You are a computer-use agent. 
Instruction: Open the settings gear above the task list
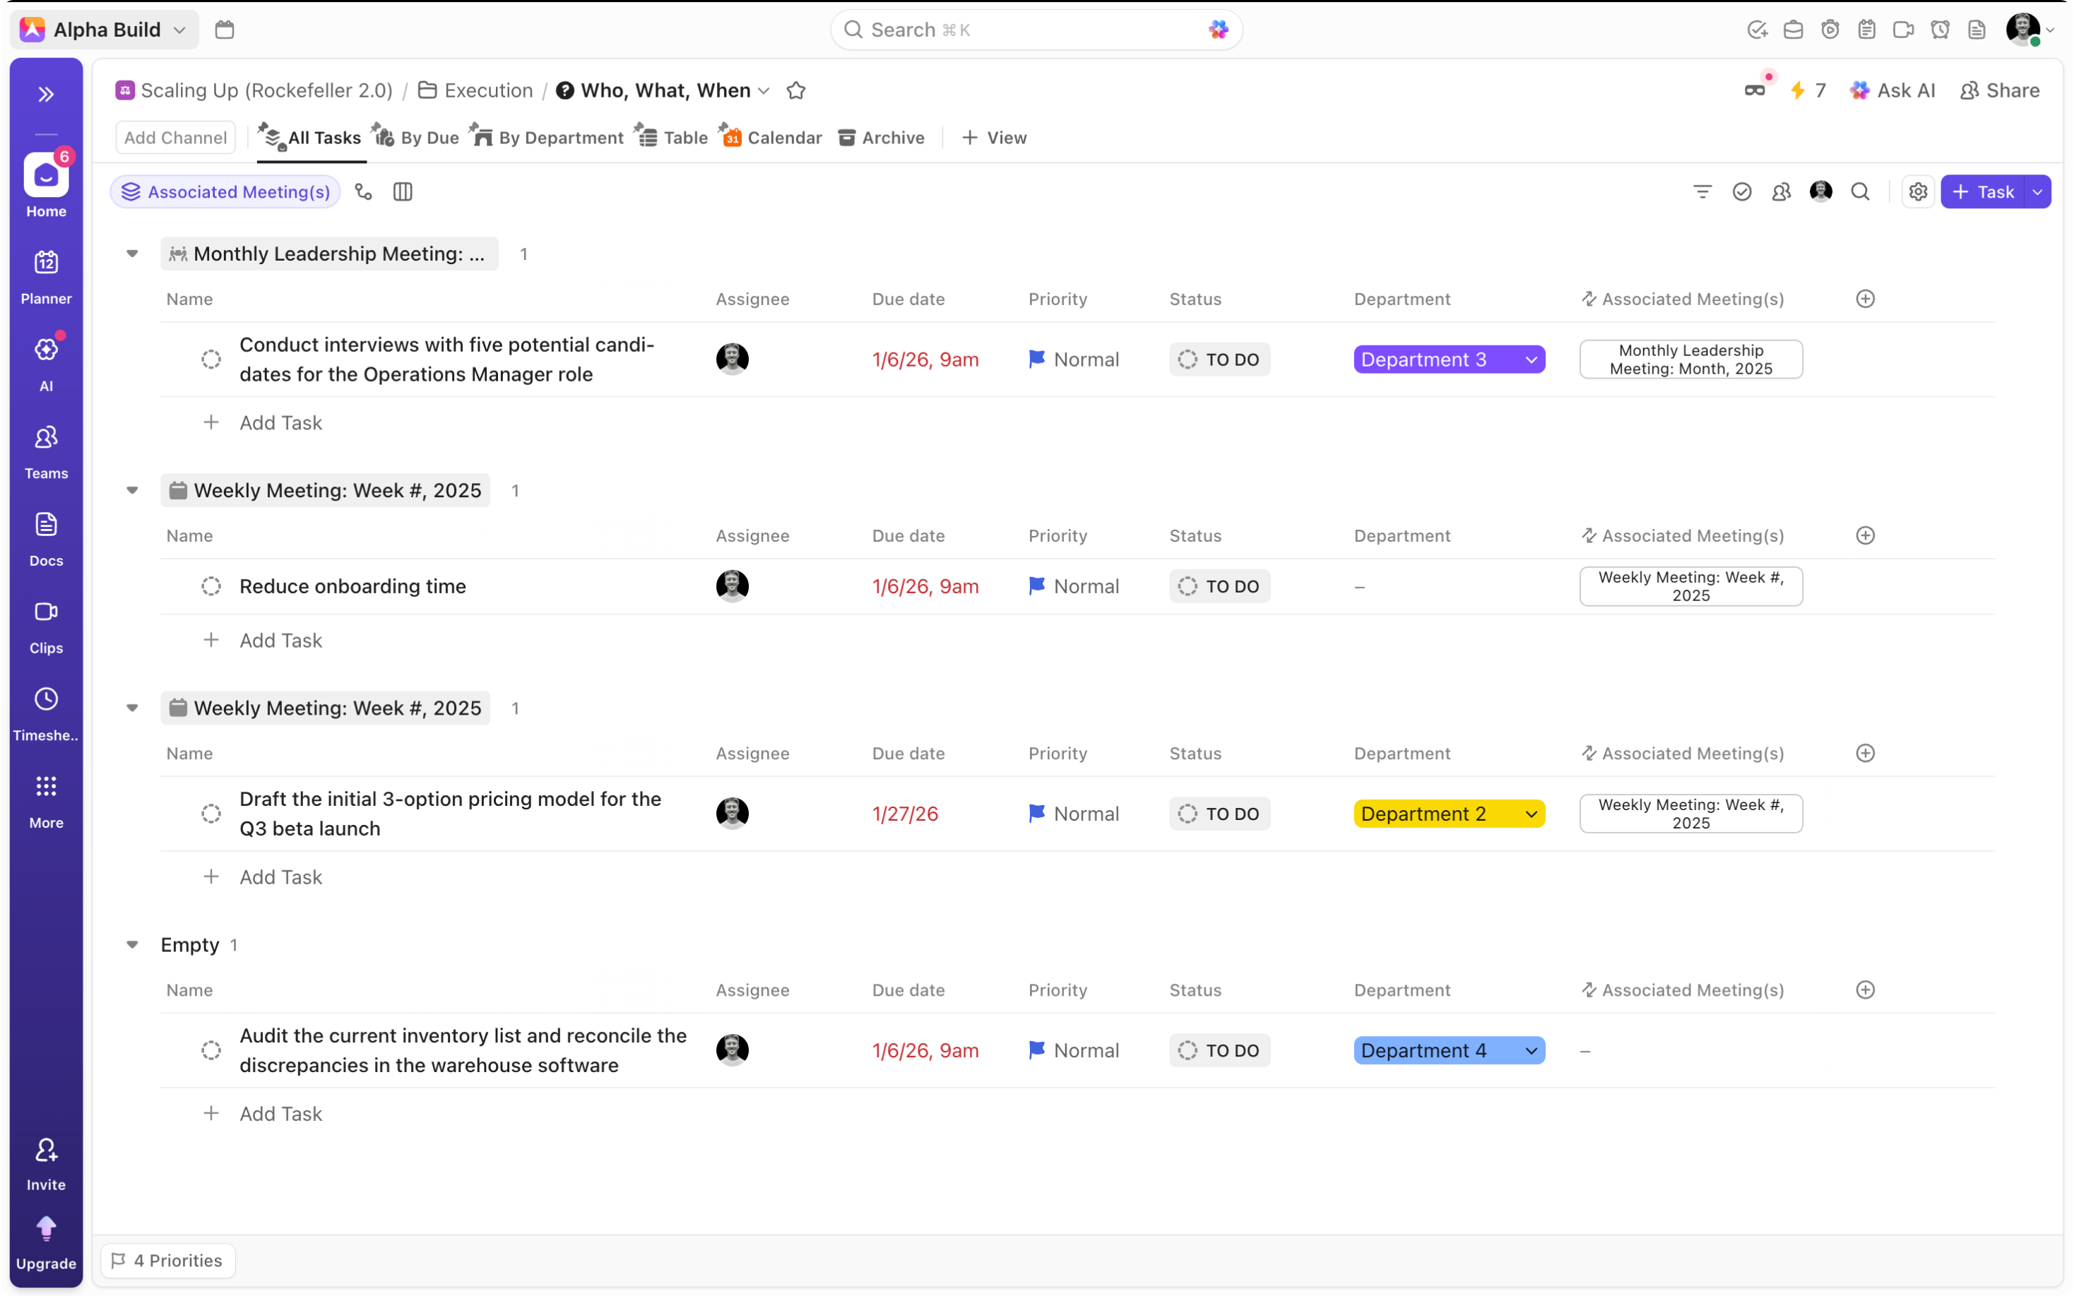click(1918, 191)
